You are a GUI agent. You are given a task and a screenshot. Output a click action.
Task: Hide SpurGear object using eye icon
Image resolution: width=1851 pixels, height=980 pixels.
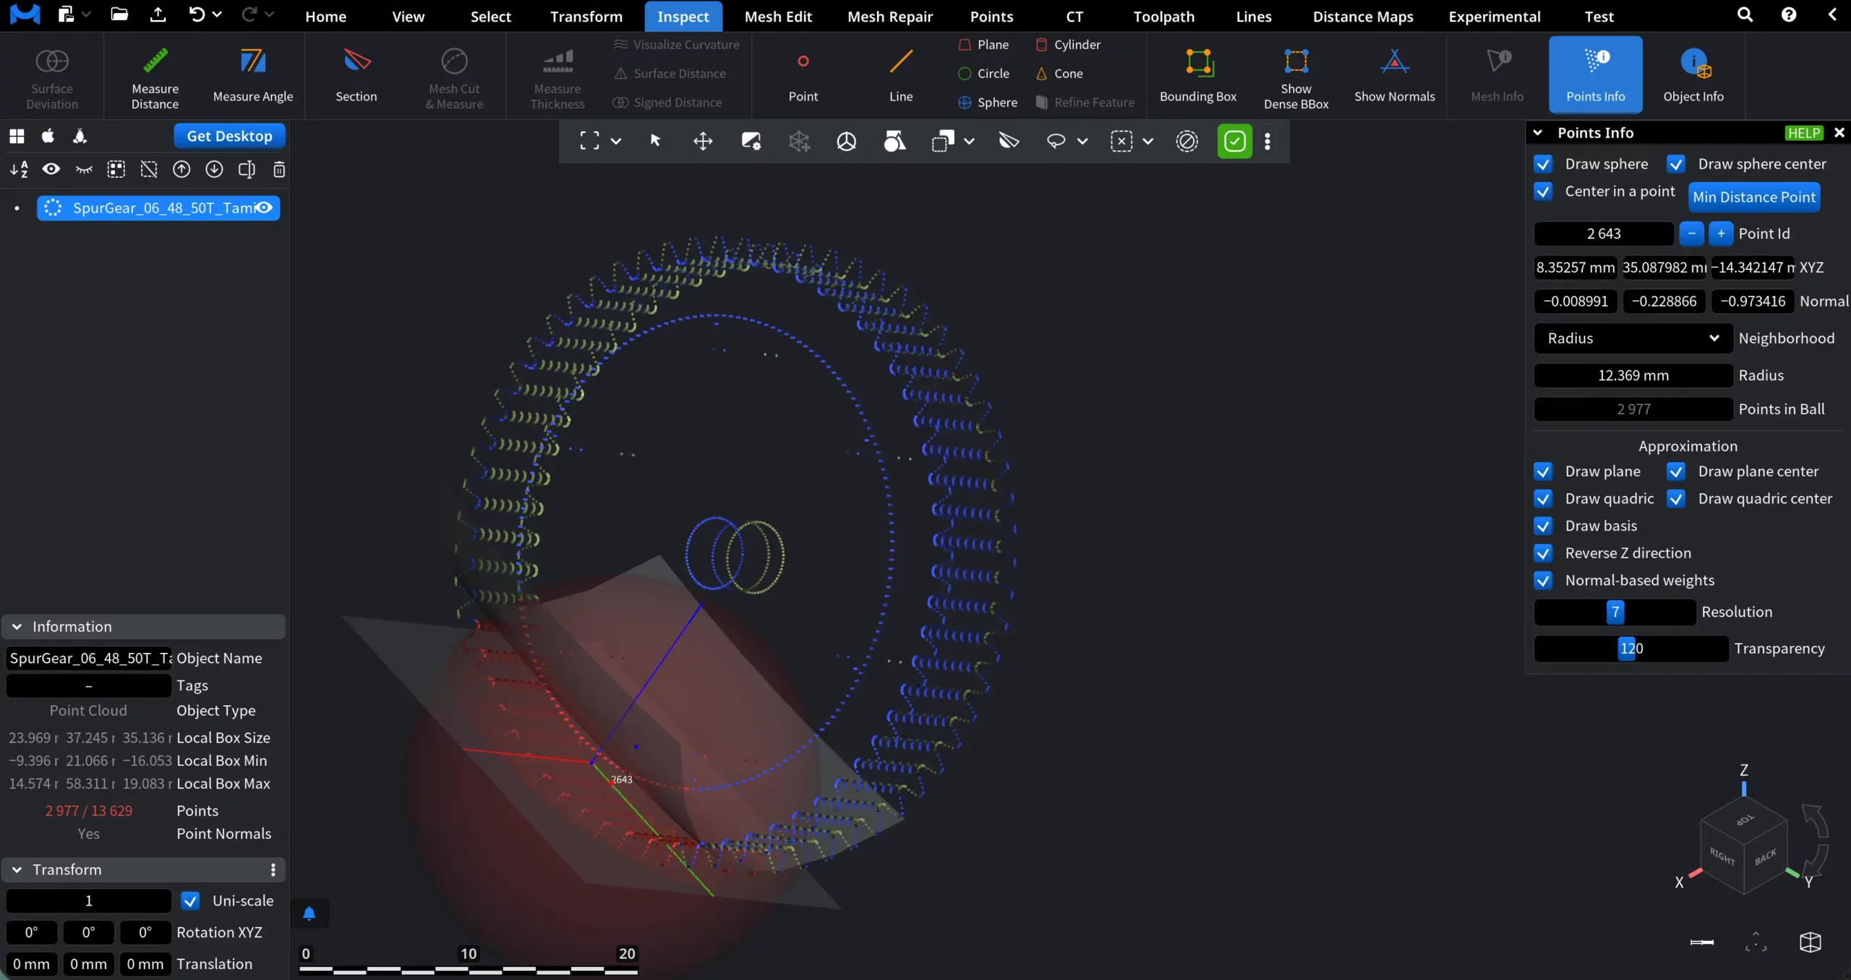pos(265,208)
